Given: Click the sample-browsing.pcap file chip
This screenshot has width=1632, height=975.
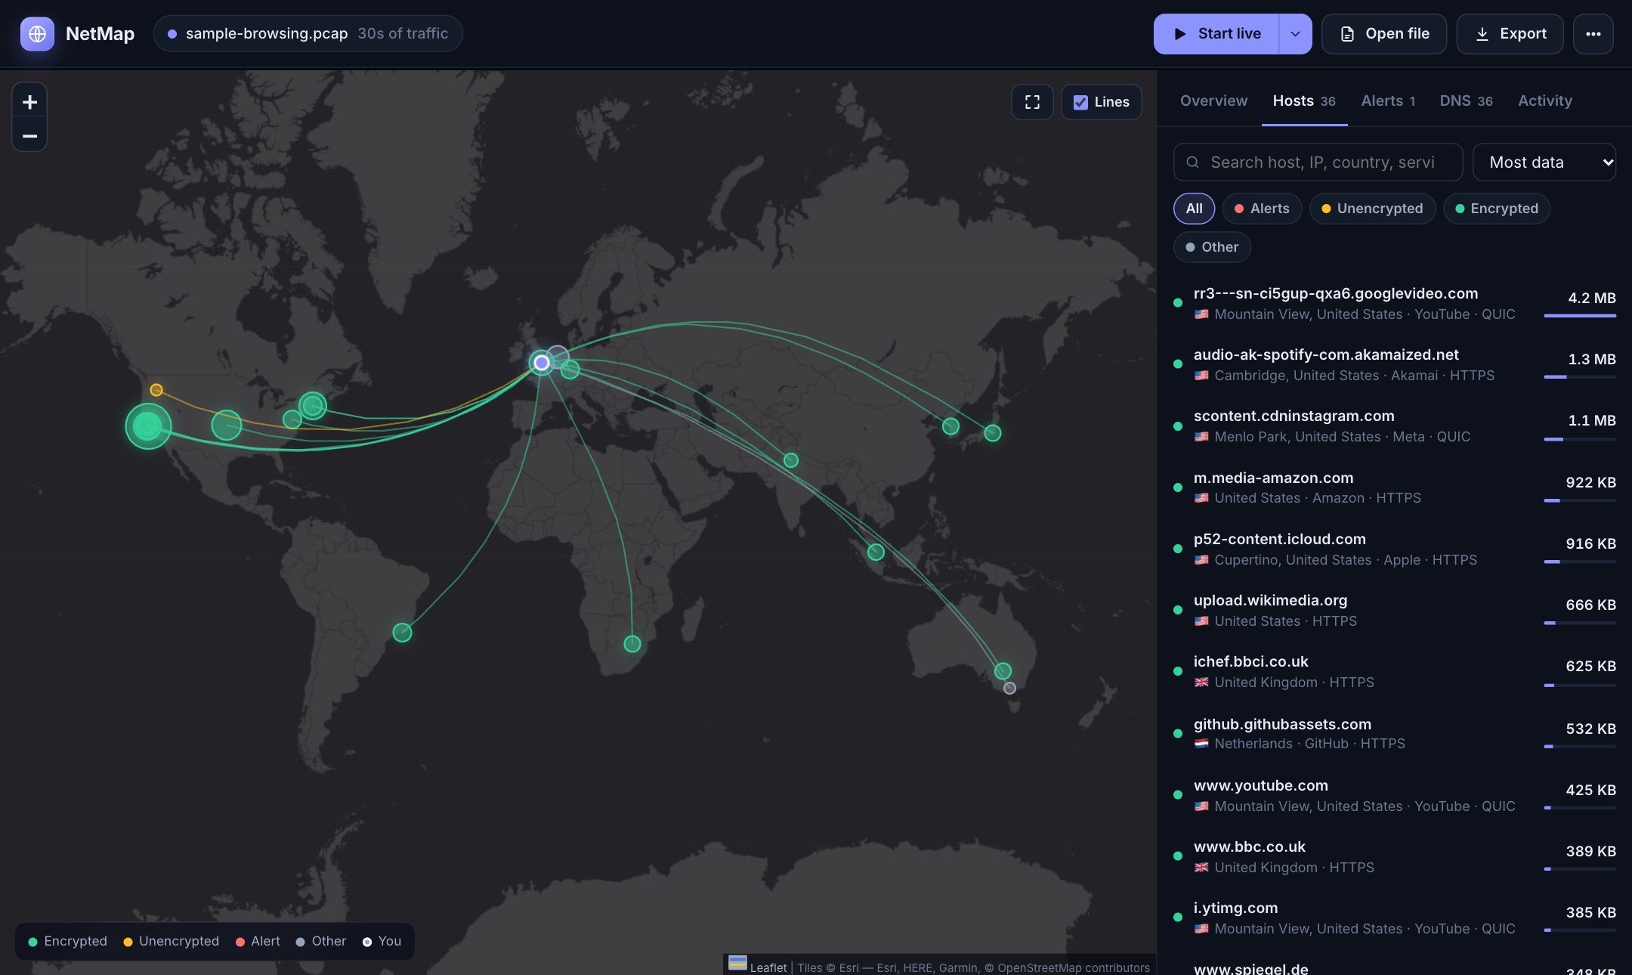Looking at the screenshot, I should point(308,34).
